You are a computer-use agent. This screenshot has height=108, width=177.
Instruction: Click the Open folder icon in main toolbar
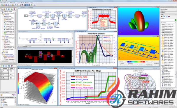[x=4, y=5]
